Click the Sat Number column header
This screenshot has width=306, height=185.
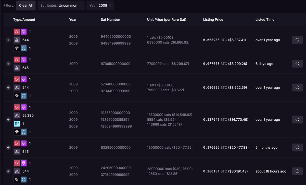point(110,20)
